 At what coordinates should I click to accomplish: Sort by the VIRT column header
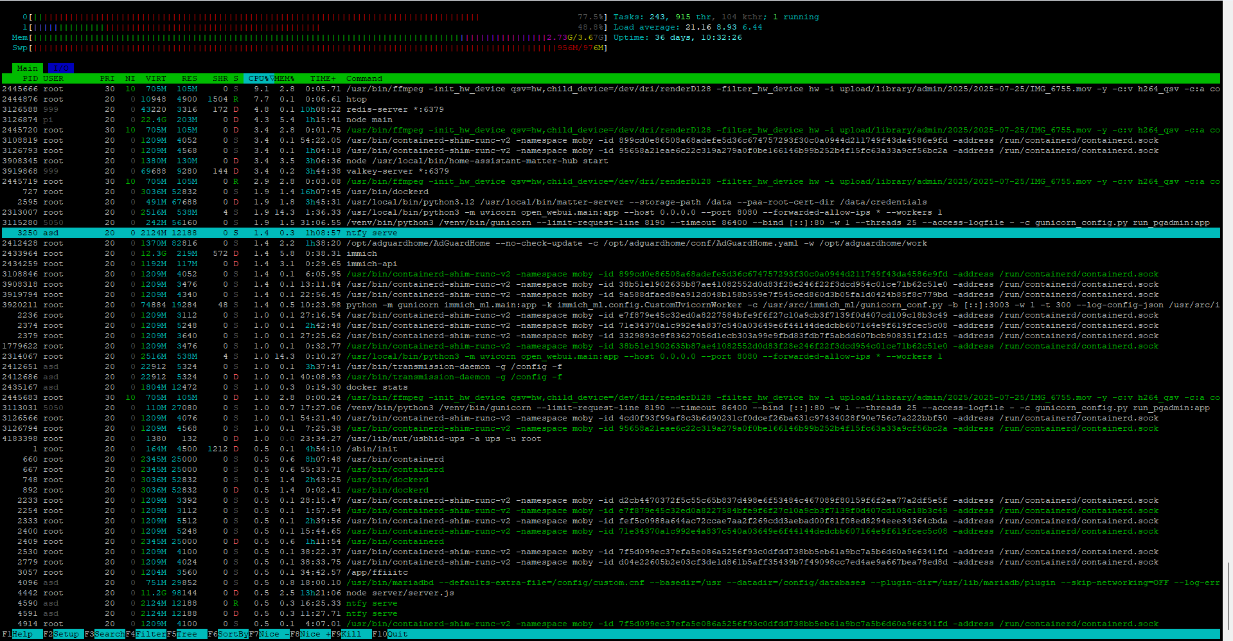click(x=156, y=78)
